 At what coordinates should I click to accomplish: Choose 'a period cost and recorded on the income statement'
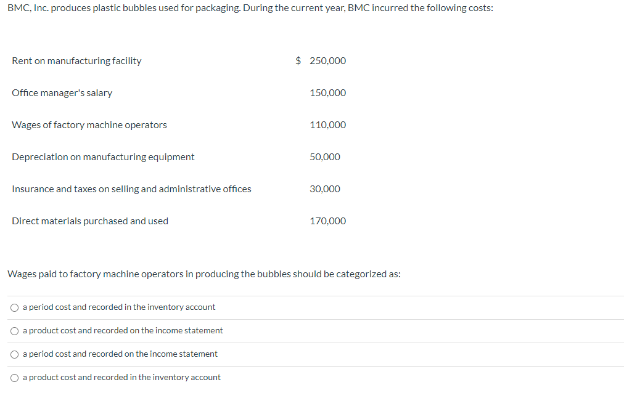[120, 354]
